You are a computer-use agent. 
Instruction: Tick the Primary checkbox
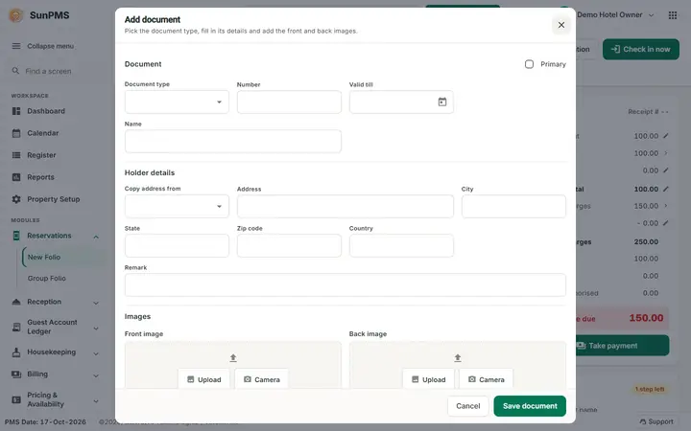click(x=529, y=64)
